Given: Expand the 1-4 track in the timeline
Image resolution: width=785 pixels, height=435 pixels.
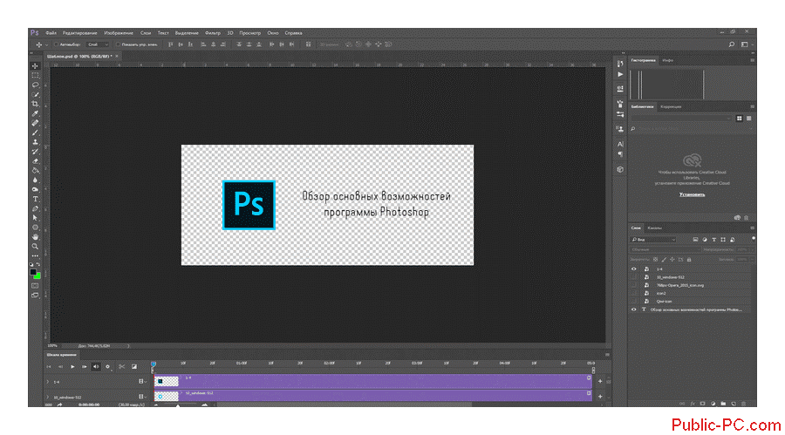Looking at the screenshot, I should pos(48,382).
